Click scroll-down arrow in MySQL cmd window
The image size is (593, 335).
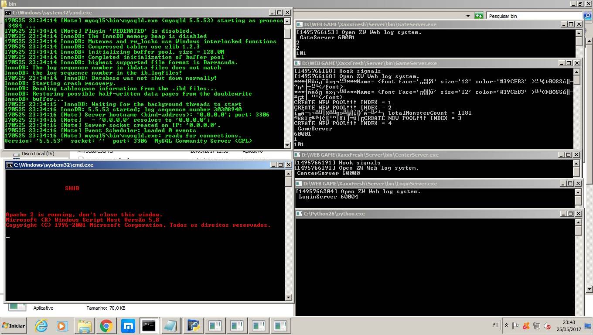click(x=287, y=145)
